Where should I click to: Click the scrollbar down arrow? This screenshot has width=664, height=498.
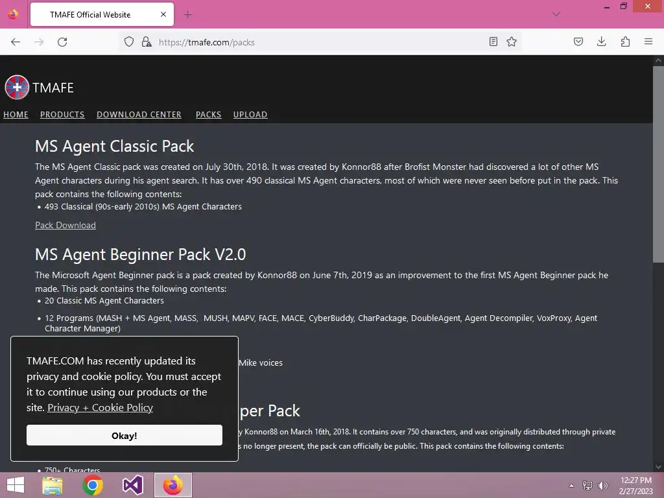coord(658,467)
